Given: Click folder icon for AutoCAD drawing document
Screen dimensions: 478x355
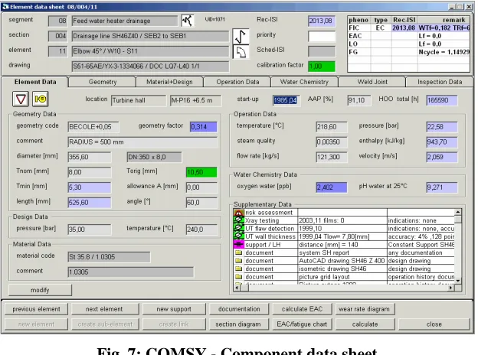Looking at the screenshot, I should (x=238, y=261).
